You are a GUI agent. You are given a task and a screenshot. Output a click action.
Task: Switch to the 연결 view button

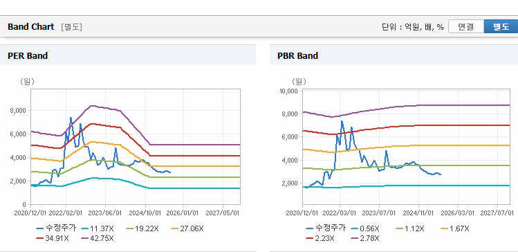(x=466, y=27)
